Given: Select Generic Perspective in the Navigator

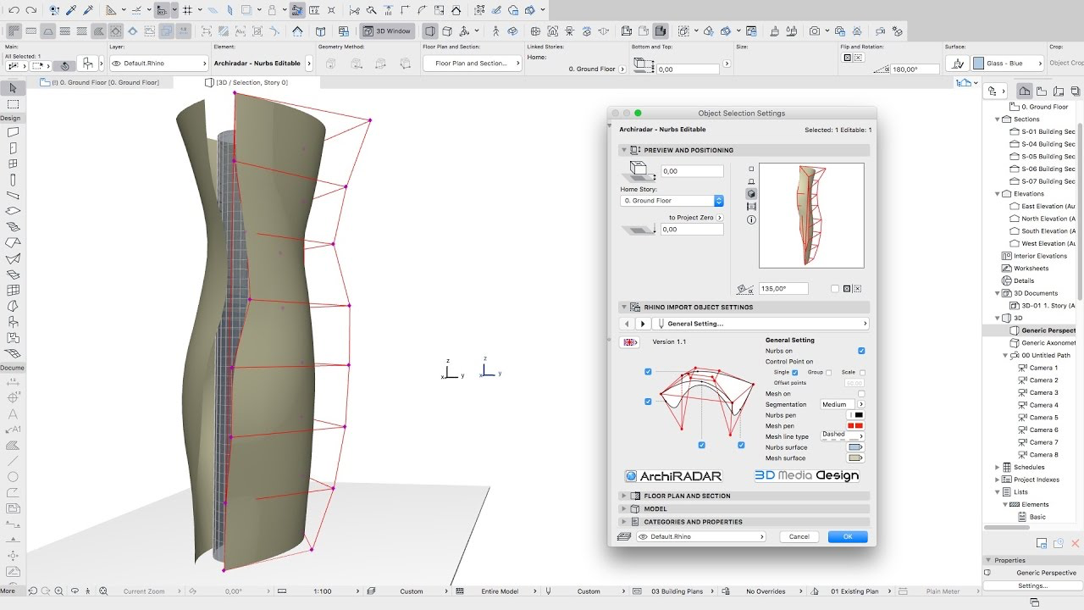Looking at the screenshot, I should [1048, 330].
